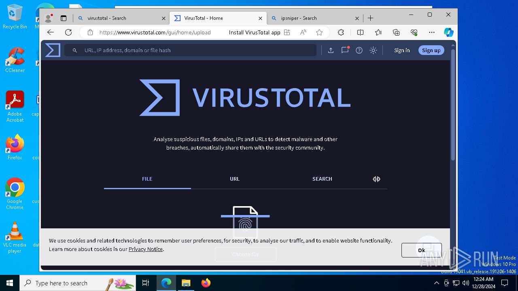Screen dimensions: 518x291
Task: Click the search magnifier icon in VirusTotal bar
Action: pyautogui.click(x=74, y=50)
